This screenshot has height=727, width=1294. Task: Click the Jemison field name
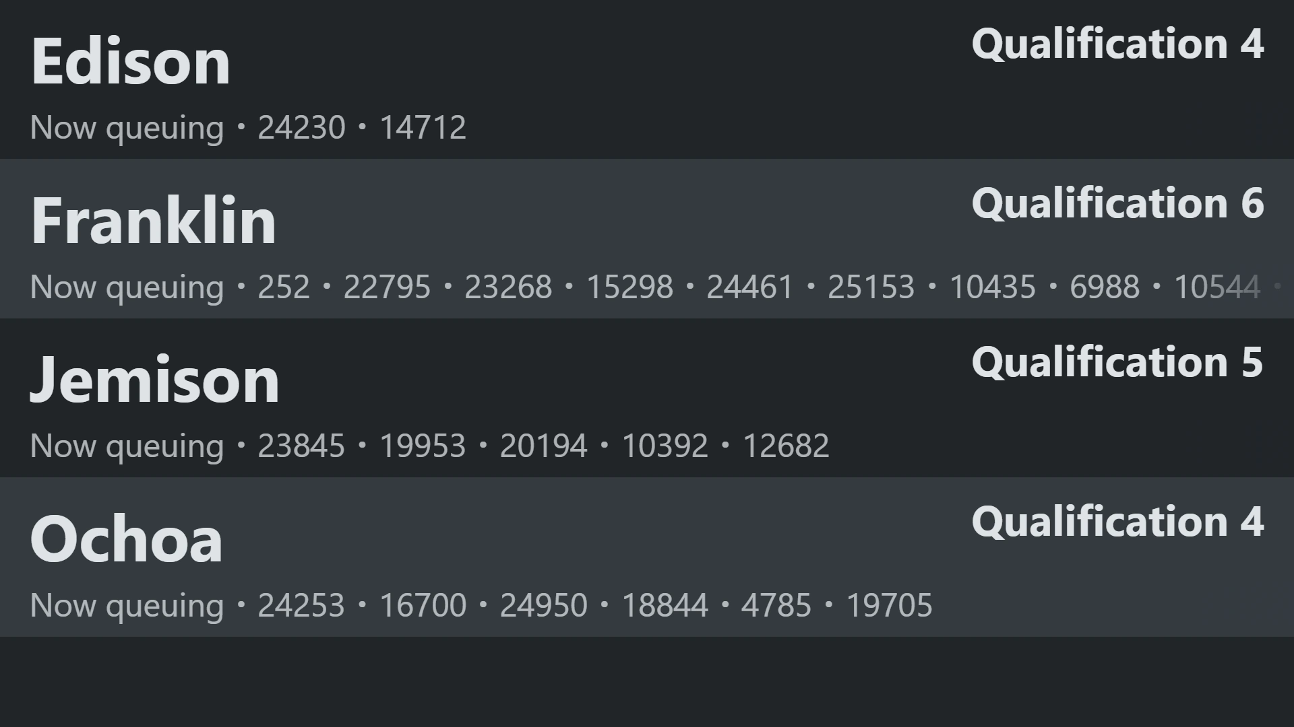click(x=154, y=380)
